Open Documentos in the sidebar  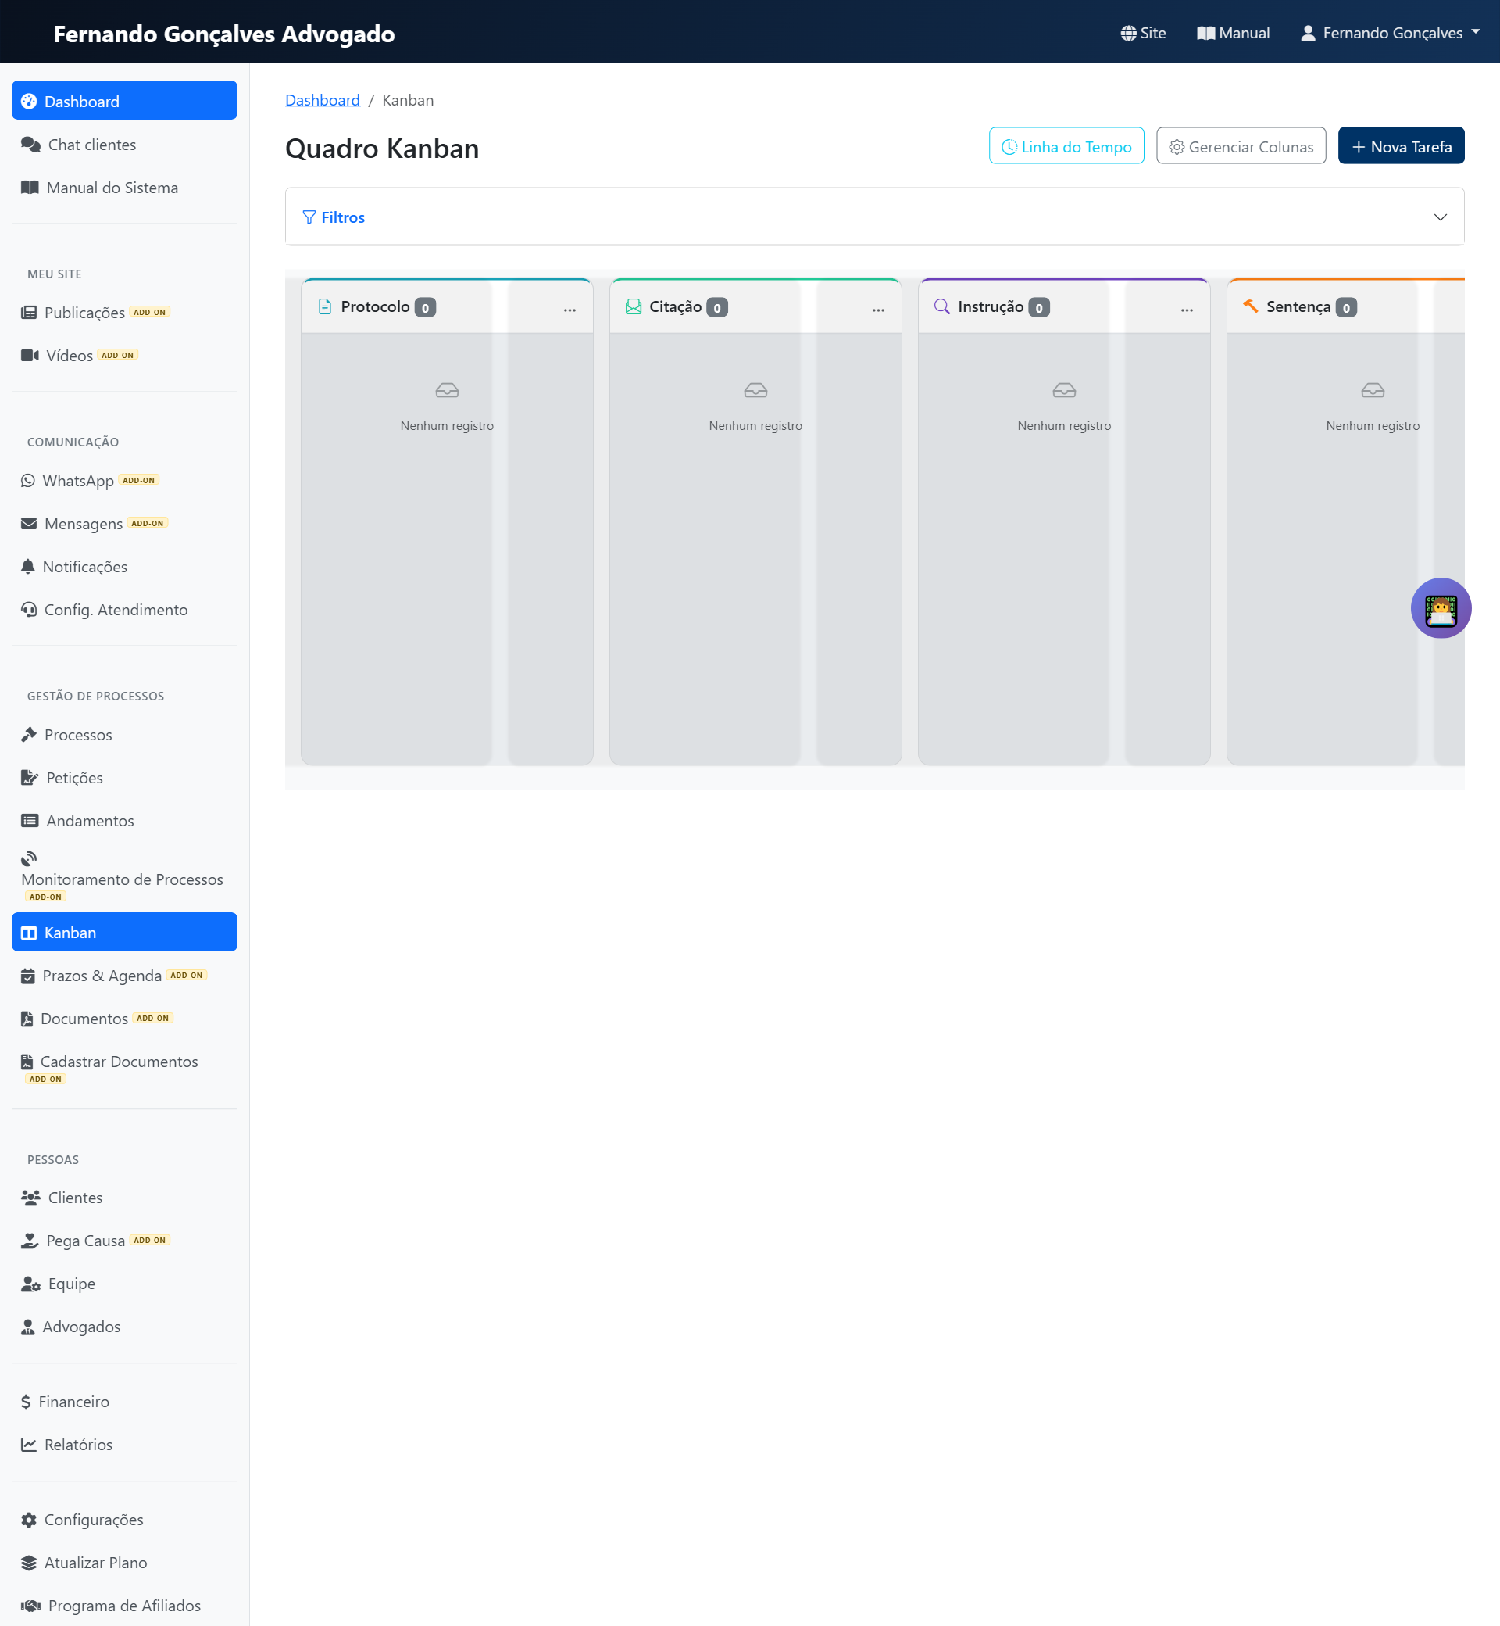[124, 1018]
